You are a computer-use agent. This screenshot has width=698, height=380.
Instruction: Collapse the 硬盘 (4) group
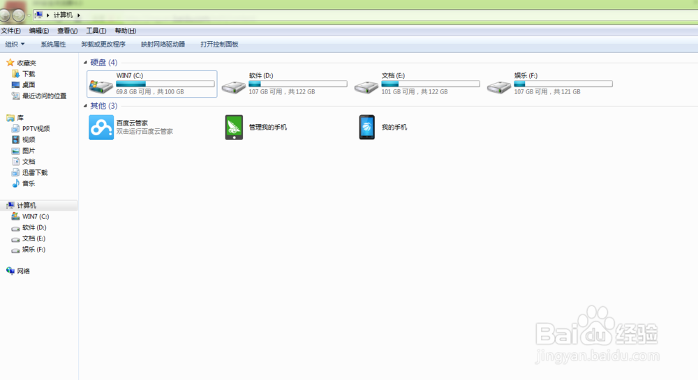click(85, 63)
